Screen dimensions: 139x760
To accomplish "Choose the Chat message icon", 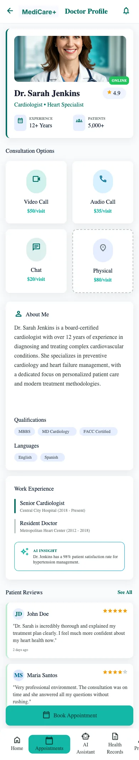I will (x=36, y=247).
